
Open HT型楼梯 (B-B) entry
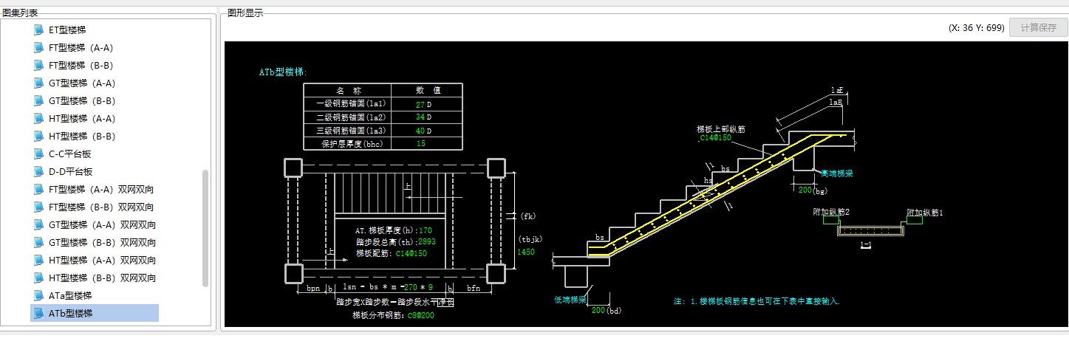click(x=81, y=137)
